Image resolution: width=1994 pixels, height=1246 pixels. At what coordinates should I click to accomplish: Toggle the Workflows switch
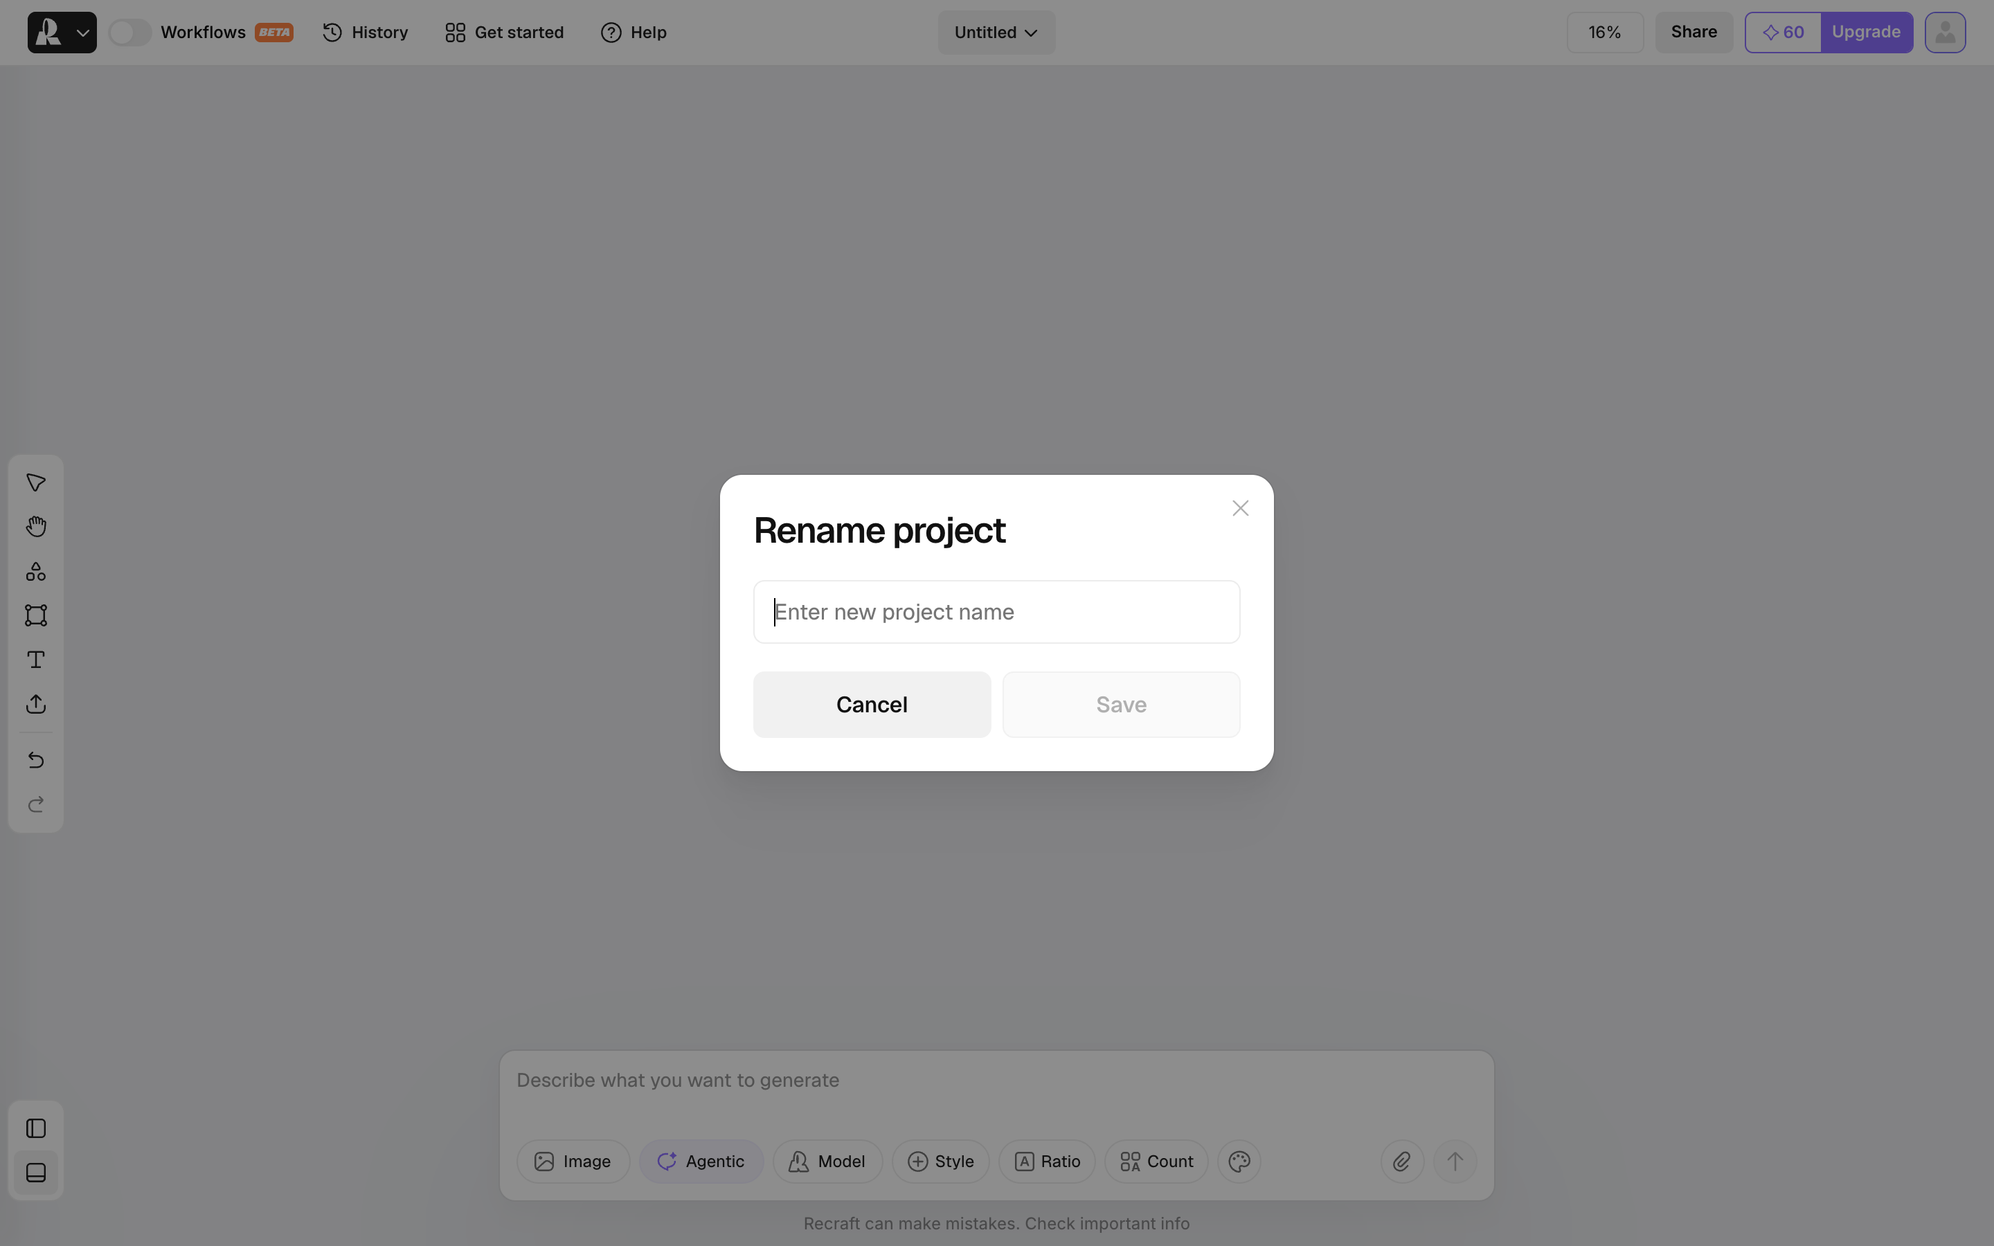(129, 32)
